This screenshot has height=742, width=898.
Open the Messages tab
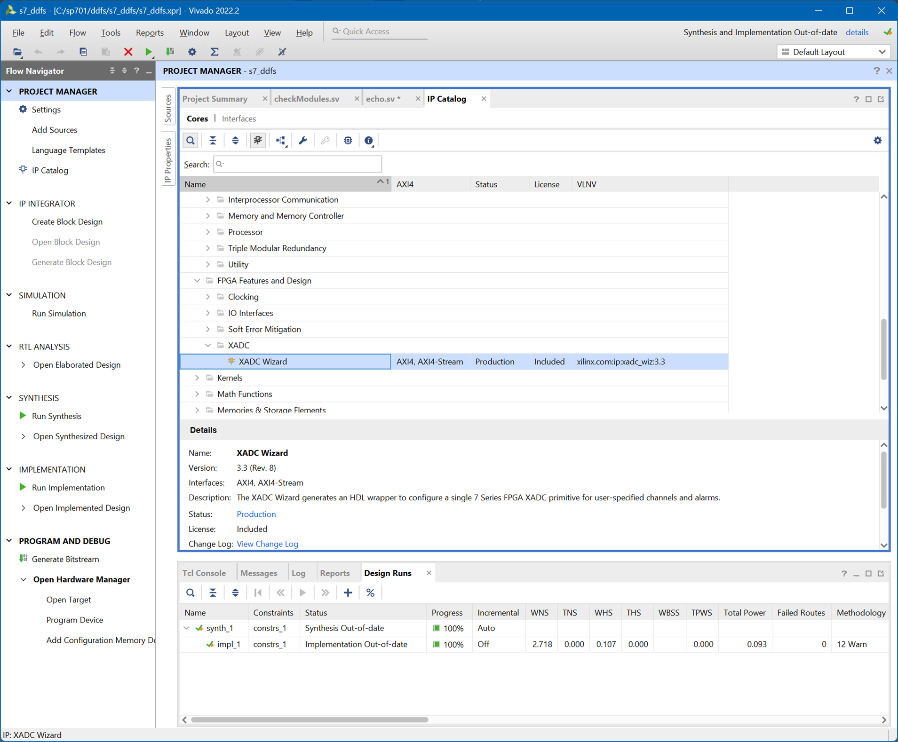pos(259,573)
